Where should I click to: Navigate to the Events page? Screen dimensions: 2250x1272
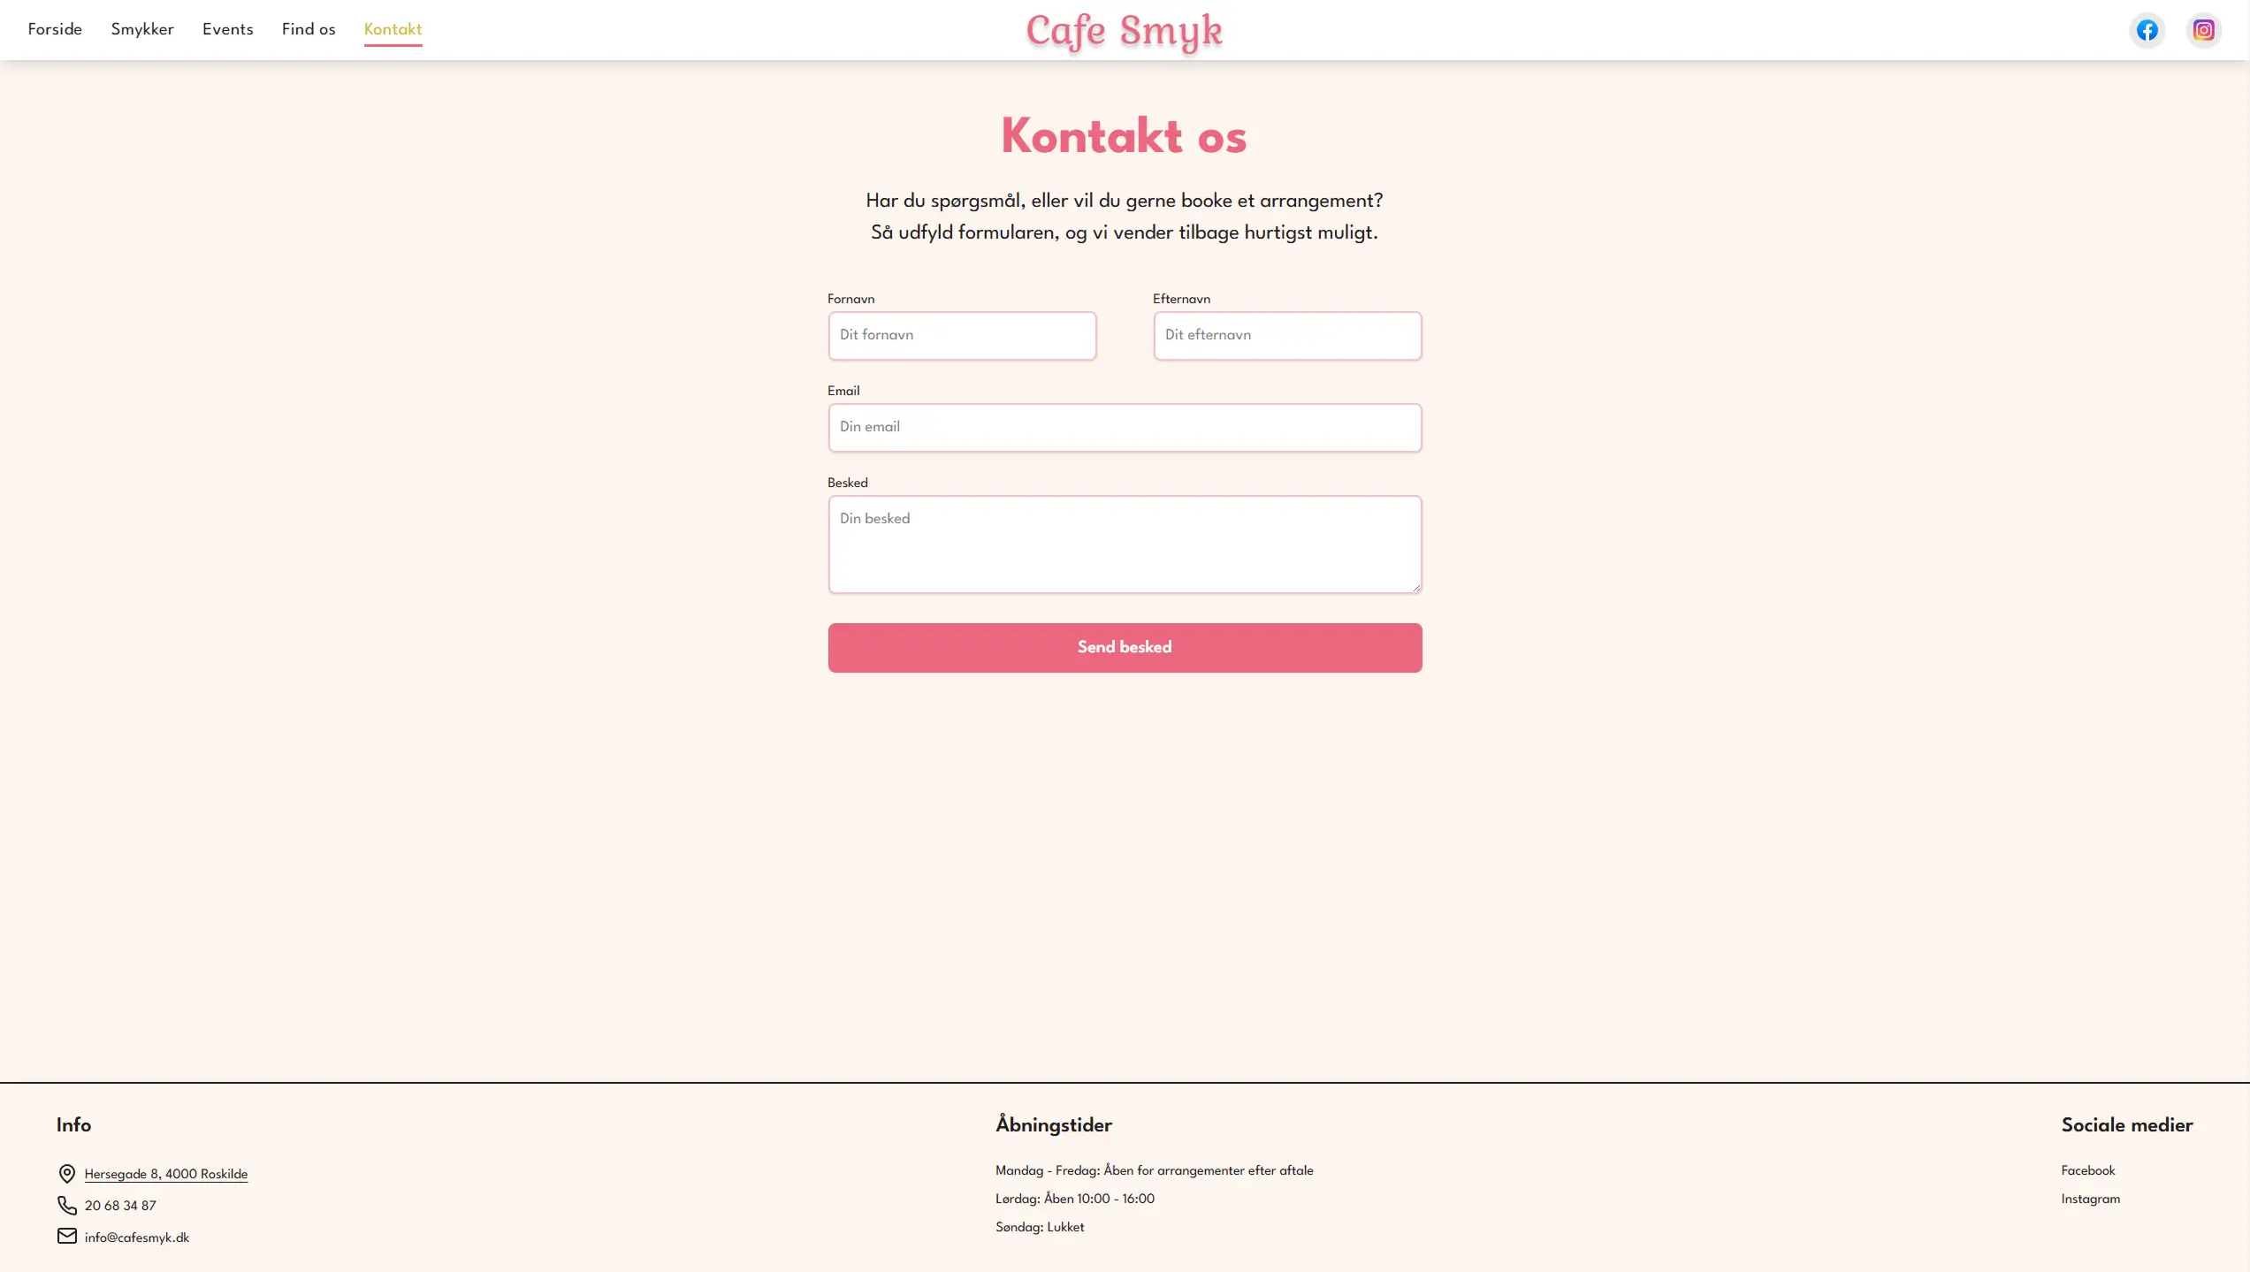tap(227, 29)
